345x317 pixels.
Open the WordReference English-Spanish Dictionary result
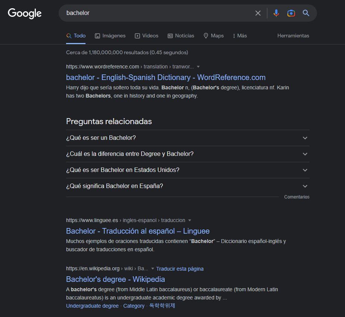click(x=165, y=77)
